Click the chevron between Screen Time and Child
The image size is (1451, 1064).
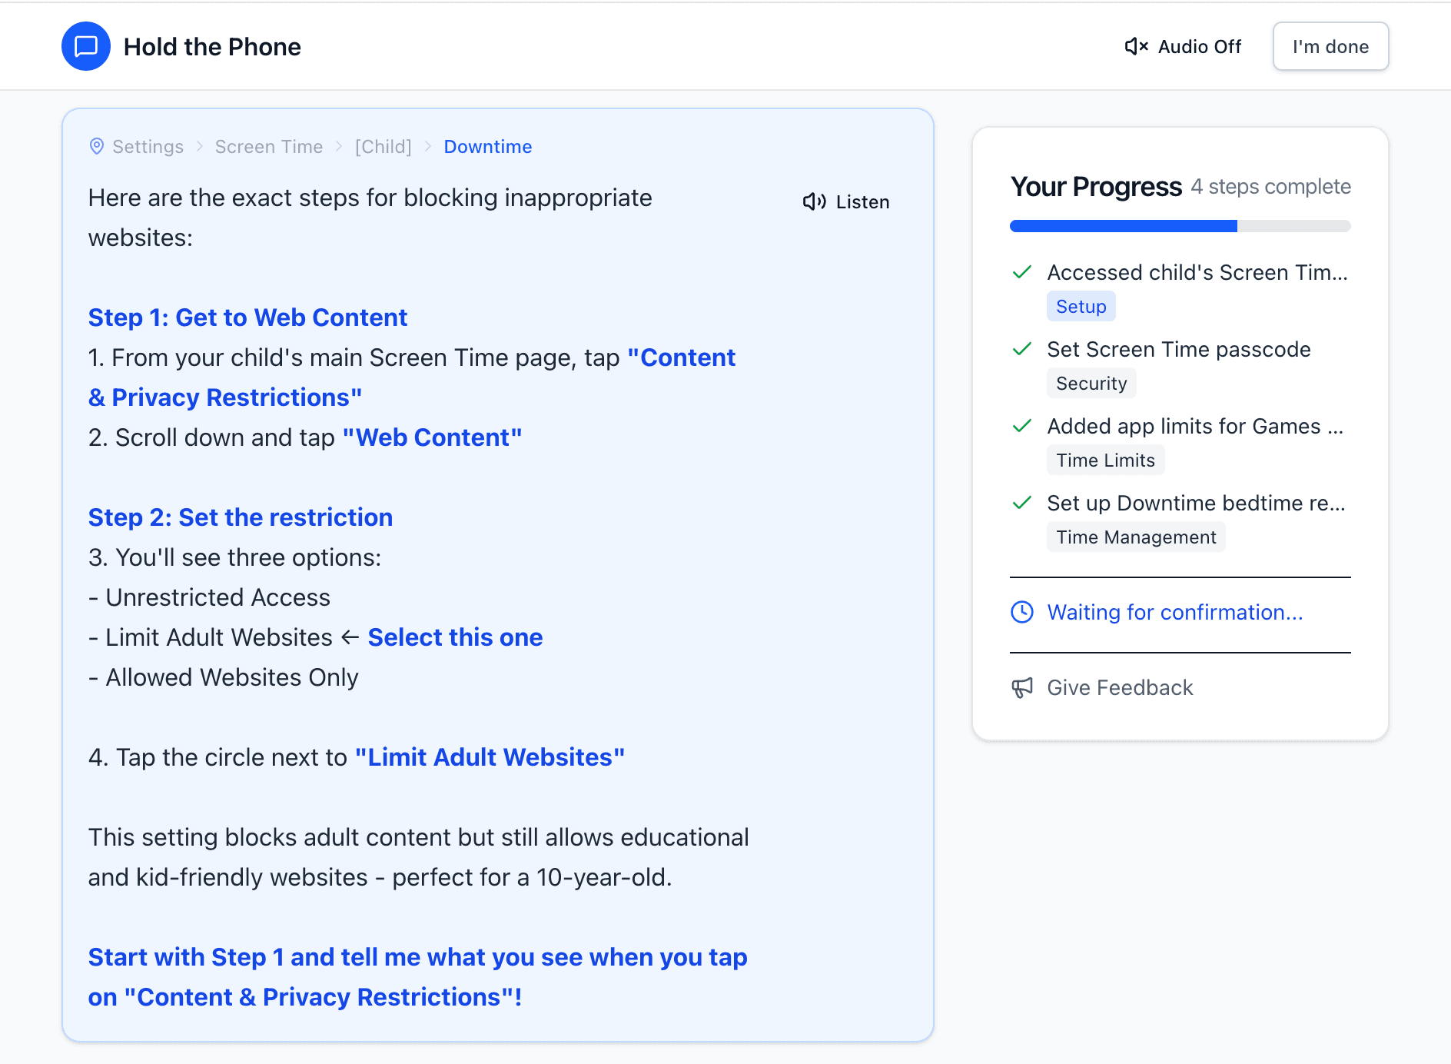click(338, 146)
